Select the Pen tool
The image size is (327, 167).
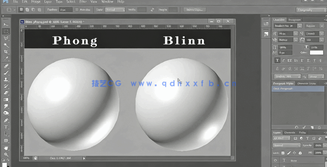pos(6,120)
